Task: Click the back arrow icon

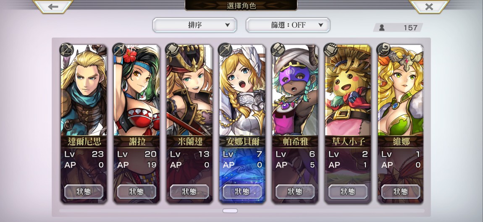Action: coord(52,6)
